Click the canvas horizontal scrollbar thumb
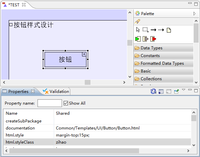200x157 pixels. 88,82
